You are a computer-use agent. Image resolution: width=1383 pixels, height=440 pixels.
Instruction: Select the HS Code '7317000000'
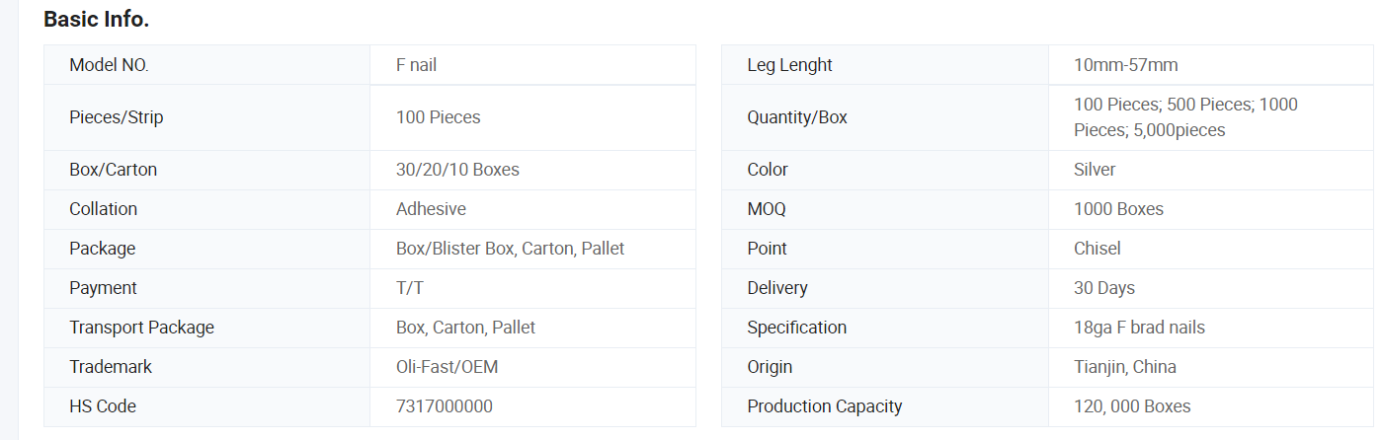(444, 406)
